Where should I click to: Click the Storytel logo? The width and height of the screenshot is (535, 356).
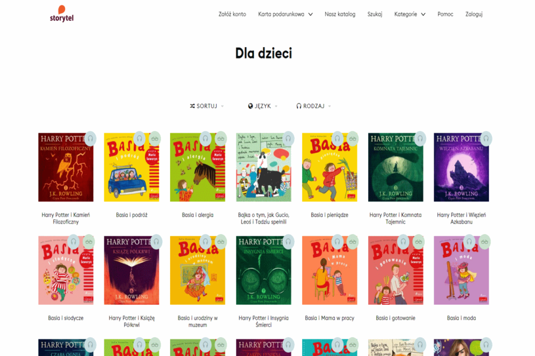(62, 14)
